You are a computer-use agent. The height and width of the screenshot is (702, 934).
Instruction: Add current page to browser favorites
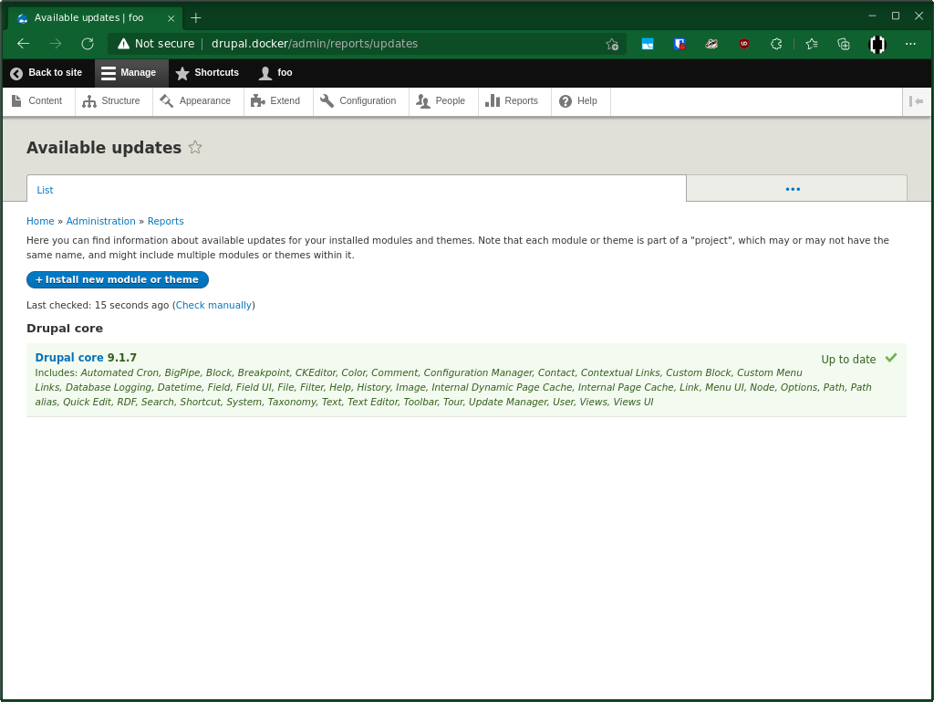pos(612,43)
